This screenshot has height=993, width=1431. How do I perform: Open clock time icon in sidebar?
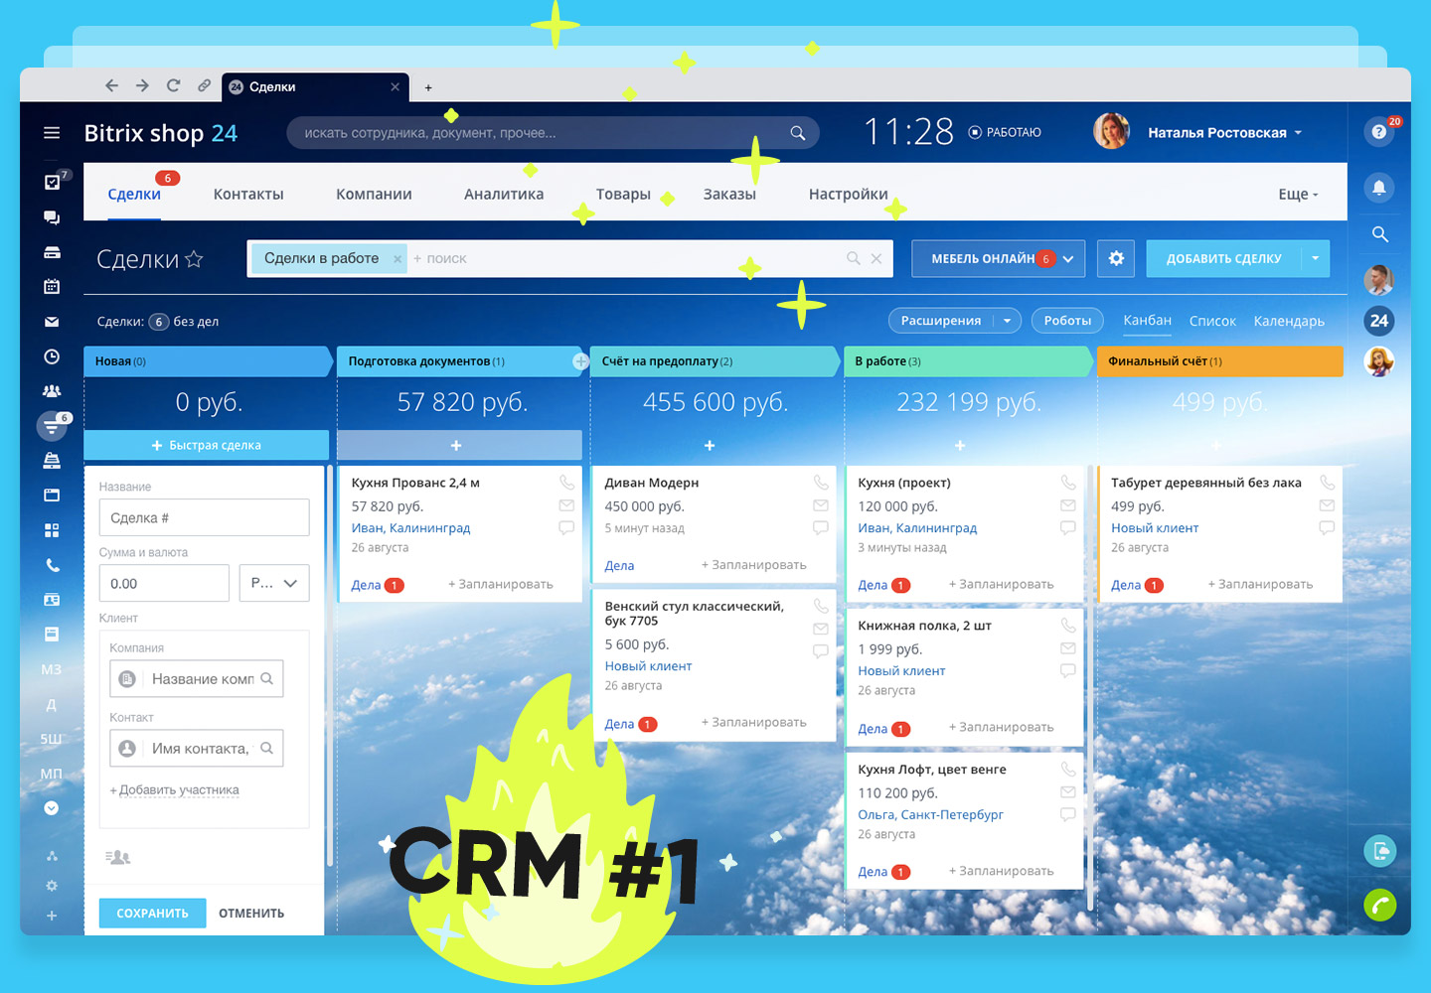click(x=52, y=356)
